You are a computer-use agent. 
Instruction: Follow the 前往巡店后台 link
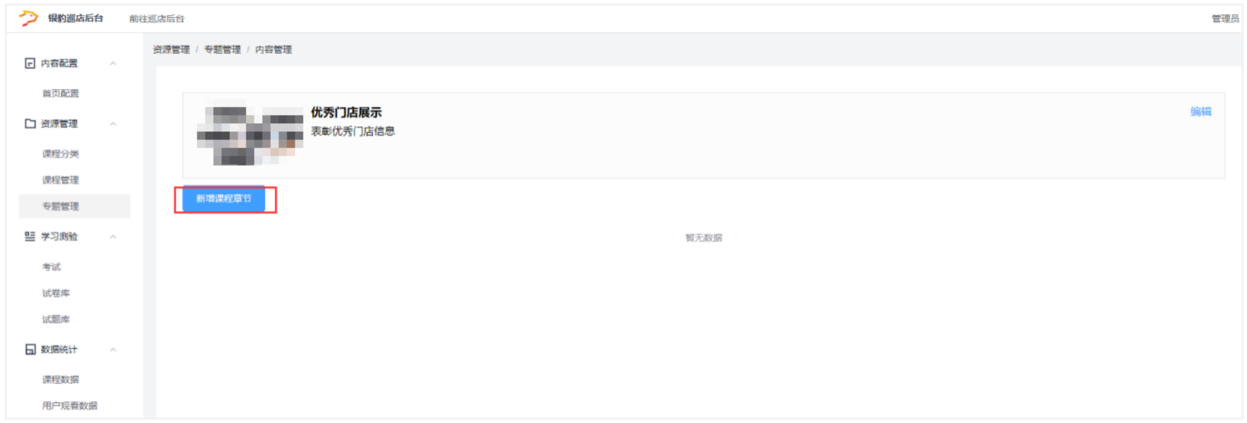click(x=157, y=18)
